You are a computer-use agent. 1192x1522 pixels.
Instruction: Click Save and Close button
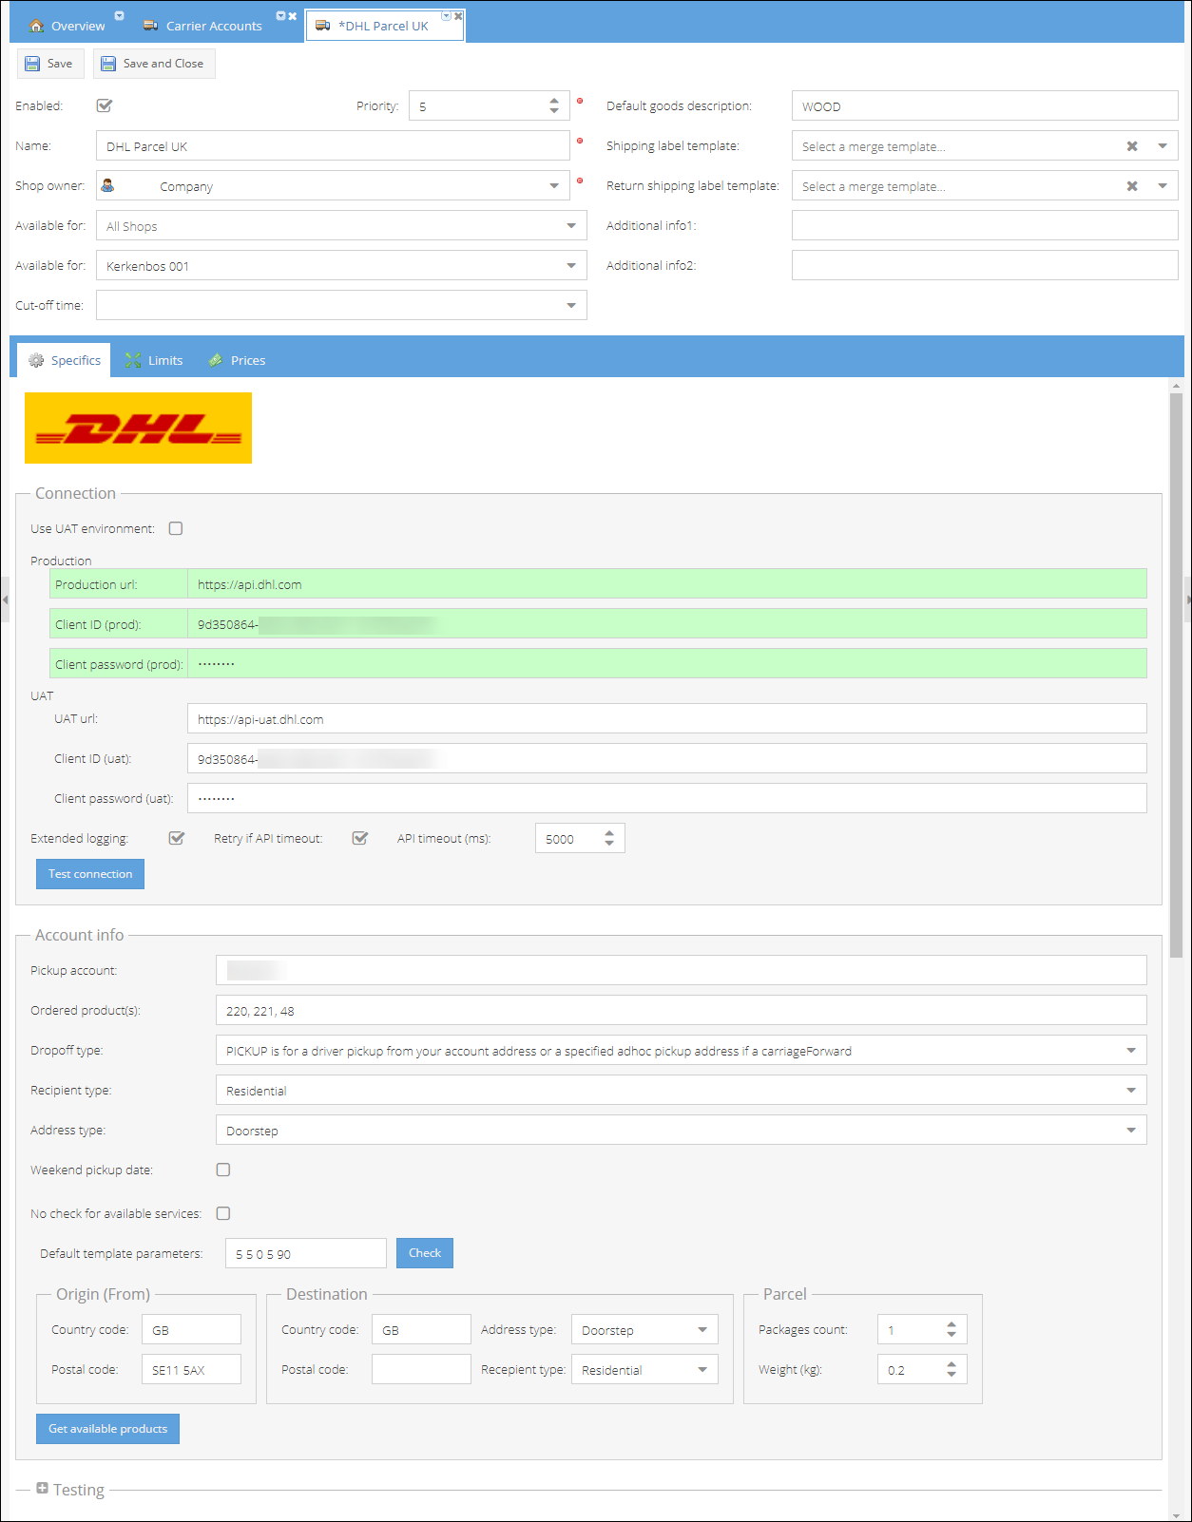[154, 64]
